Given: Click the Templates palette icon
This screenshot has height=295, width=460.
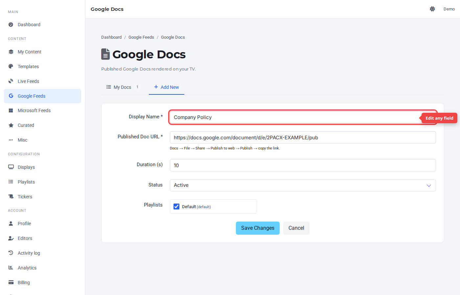Looking at the screenshot, I should pyautogui.click(x=11, y=67).
